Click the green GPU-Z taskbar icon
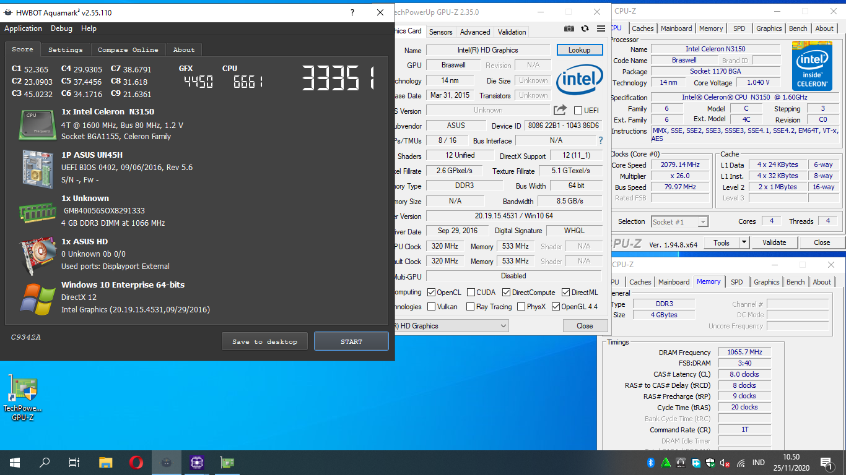The height and width of the screenshot is (475, 846). click(227, 462)
